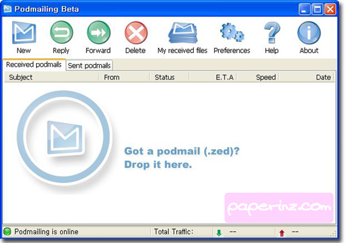Sort by Date column header

pyautogui.click(x=306, y=78)
